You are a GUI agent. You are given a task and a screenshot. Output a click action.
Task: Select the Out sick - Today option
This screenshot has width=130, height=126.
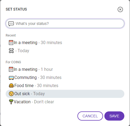(65, 94)
